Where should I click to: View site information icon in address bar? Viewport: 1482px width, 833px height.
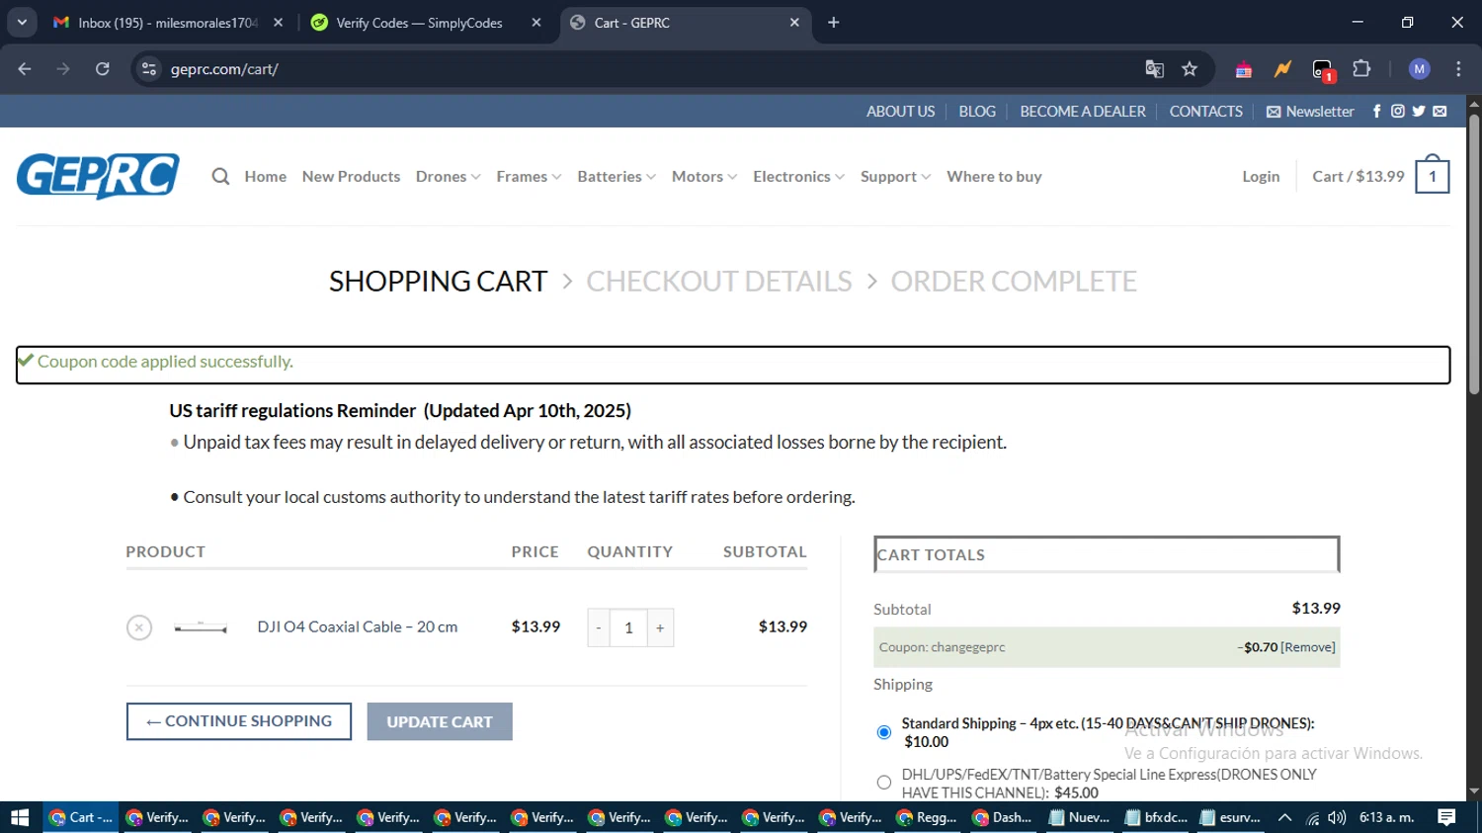point(149,69)
